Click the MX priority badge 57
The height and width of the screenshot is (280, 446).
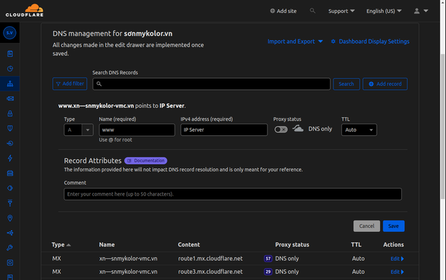point(268,258)
